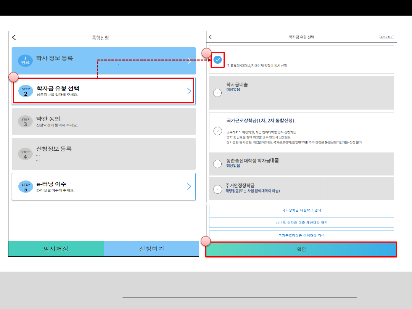Viewport: 412px width, 309px height.
Task: Go back from the 학자금 유형 선택 screen
Action: click(x=210, y=37)
